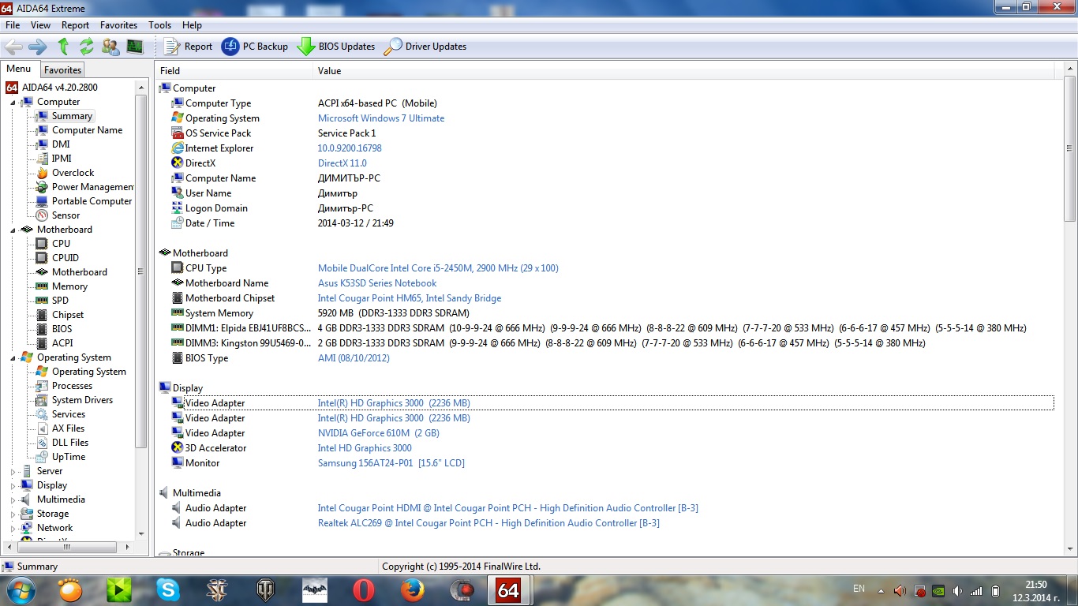Open the CPUID page under Motherboard
The width and height of the screenshot is (1078, 606).
coord(65,258)
